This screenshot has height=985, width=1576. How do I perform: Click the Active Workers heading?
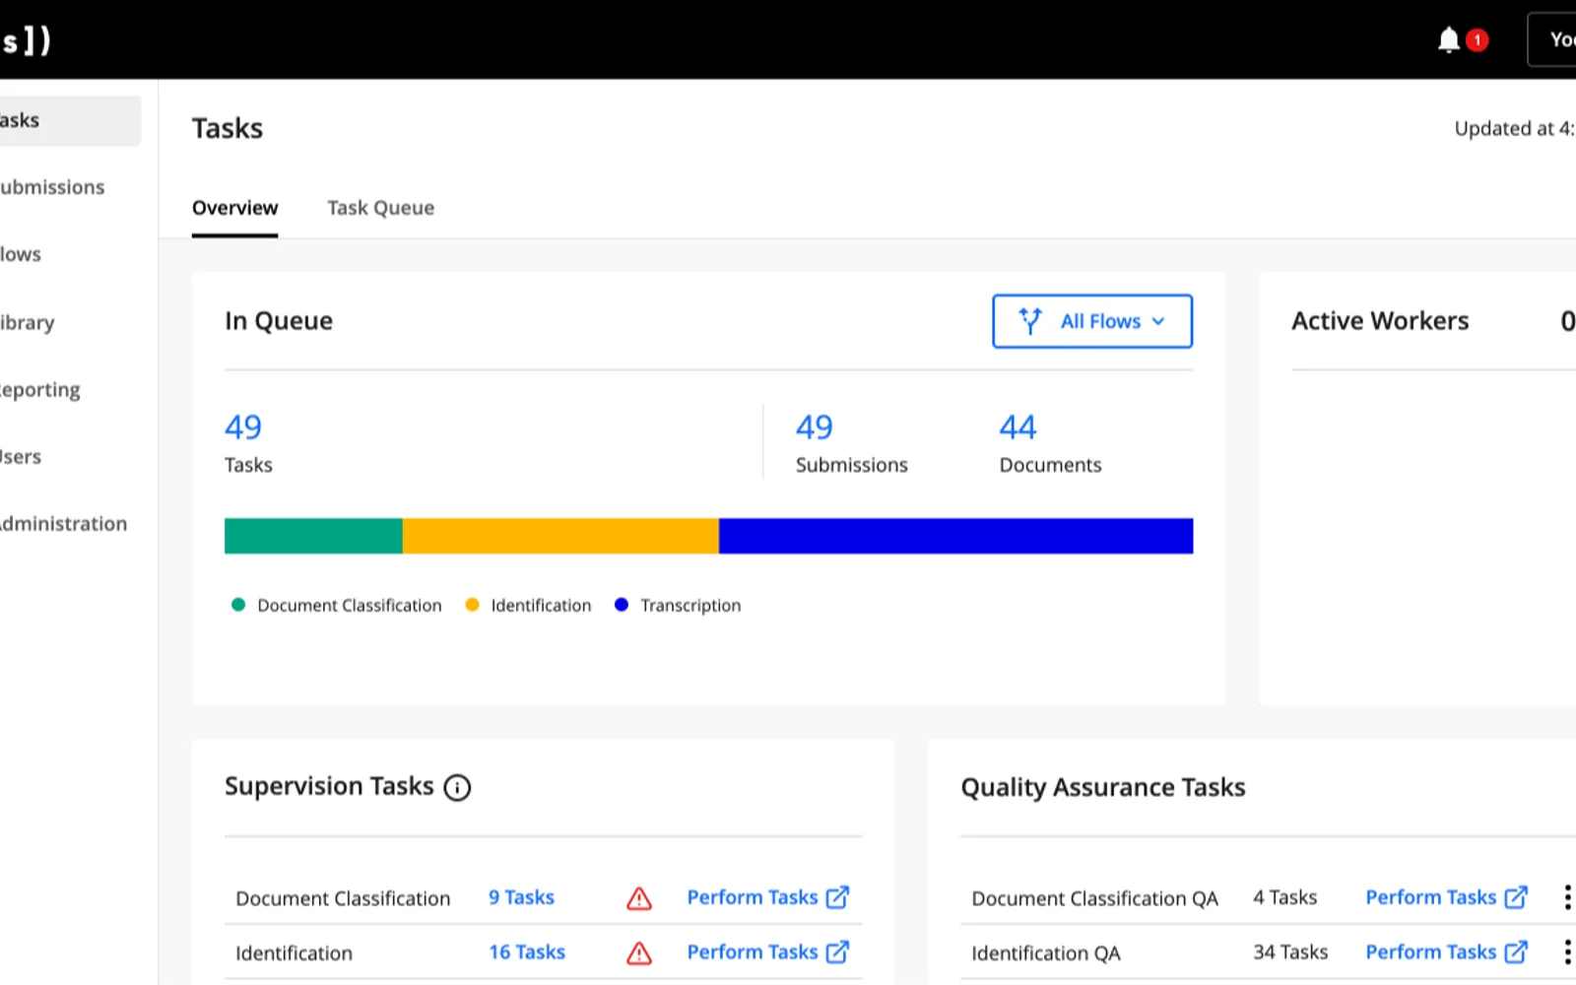[1380, 321]
